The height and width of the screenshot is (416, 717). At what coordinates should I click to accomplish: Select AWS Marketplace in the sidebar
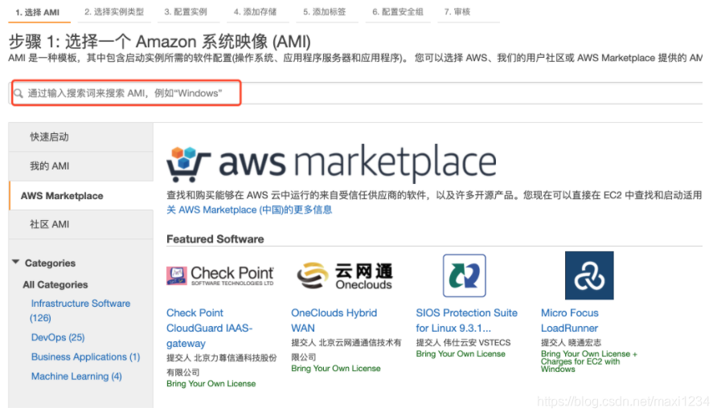[x=81, y=196]
